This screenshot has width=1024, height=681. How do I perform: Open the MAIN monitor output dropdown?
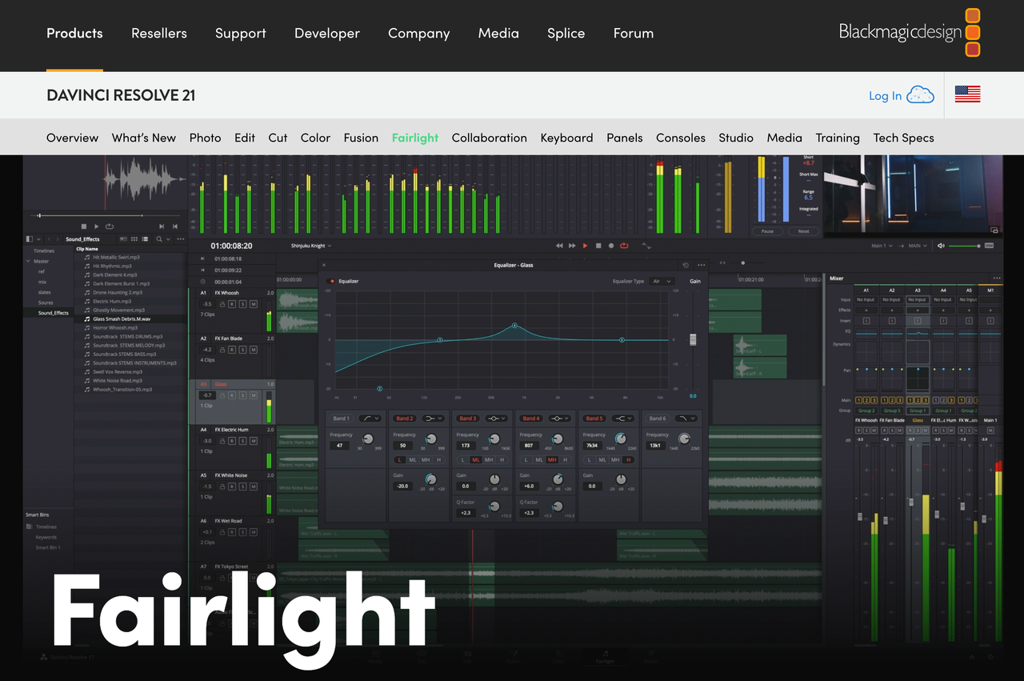point(918,246)
